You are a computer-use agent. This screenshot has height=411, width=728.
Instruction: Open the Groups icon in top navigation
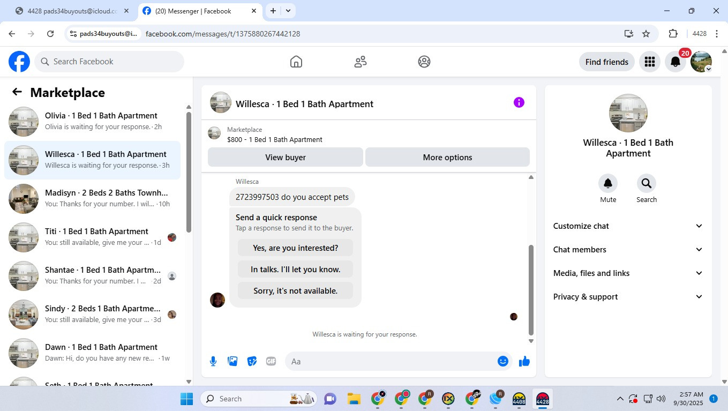pyautogui.click(x=424, y=62)
